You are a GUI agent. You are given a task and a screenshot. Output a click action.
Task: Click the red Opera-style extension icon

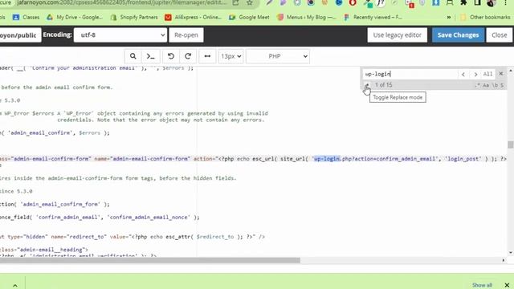353,3
